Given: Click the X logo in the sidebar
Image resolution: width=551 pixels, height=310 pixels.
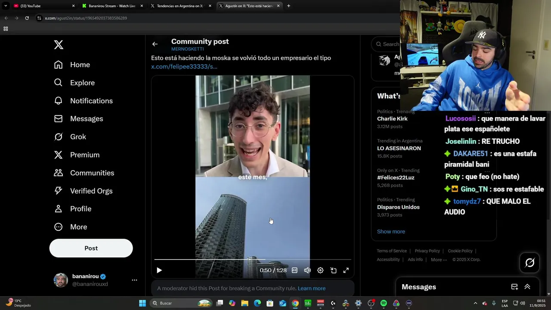Looking at the screenshot, I should (59, 44).
